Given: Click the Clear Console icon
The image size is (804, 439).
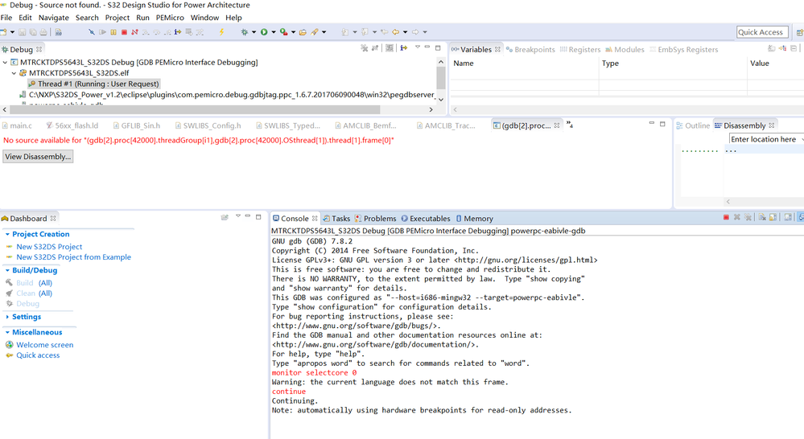Looking at the screenshot, I should (762, 218).
